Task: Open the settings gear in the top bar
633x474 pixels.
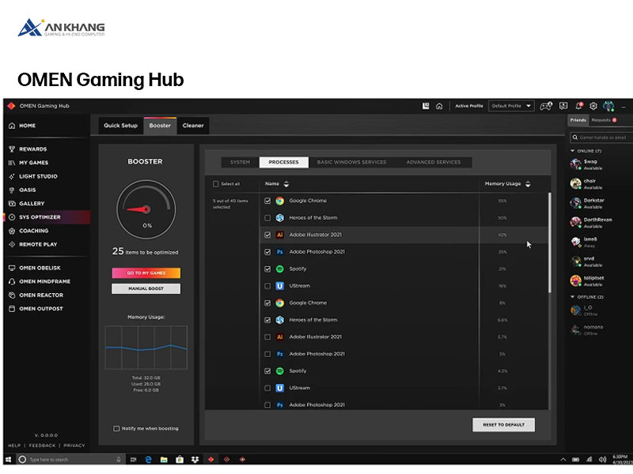Action: click(x=593, y=106)
